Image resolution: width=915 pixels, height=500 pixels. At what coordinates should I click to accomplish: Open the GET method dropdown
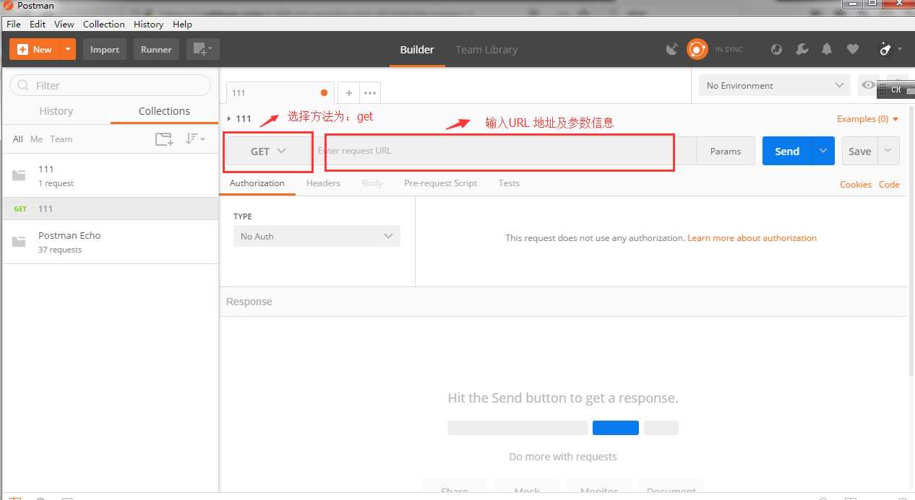pos(269,152)
